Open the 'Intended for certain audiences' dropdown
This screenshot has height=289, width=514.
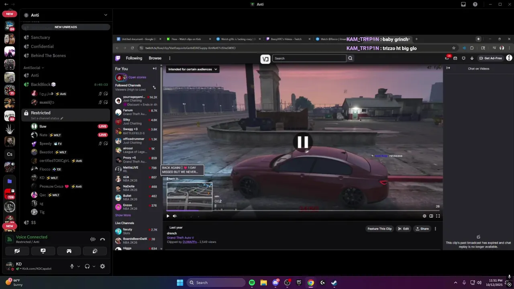[193, 69]
